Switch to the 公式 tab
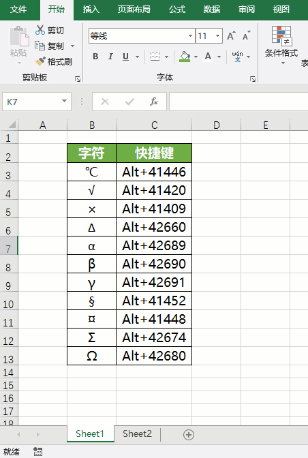The width and height of the screenshot is (308, 458). (177, 10)
